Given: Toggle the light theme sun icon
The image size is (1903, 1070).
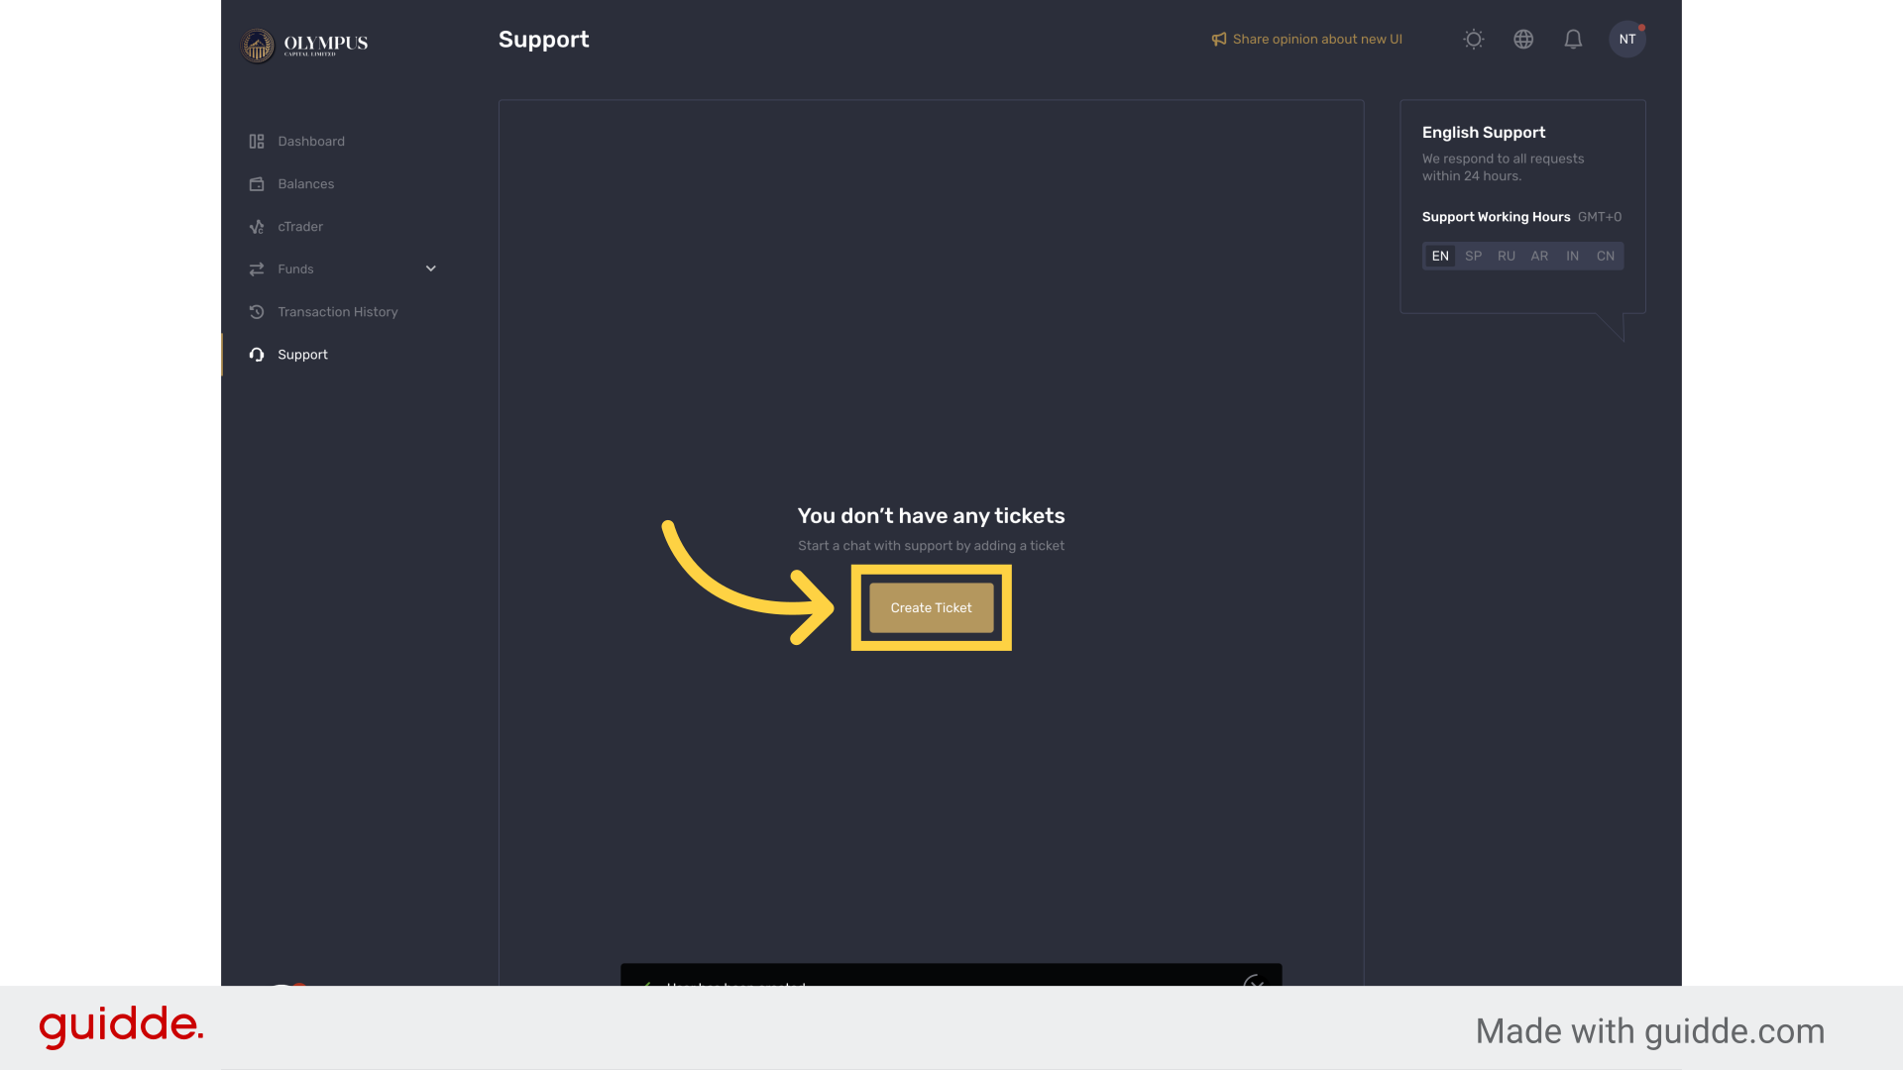Looking at the screenshot, I should coord(1474,40).
